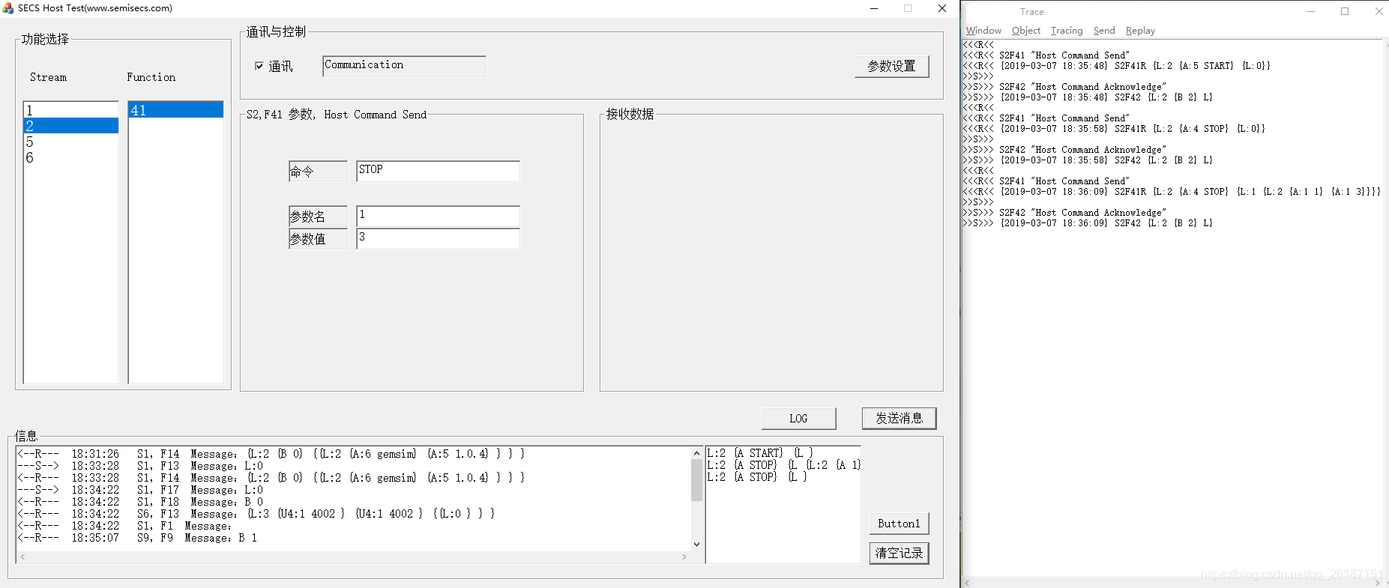Toggle the 通讯 communication checkbox
Viewport: 1389px width, 588px height.
(259, 67)
